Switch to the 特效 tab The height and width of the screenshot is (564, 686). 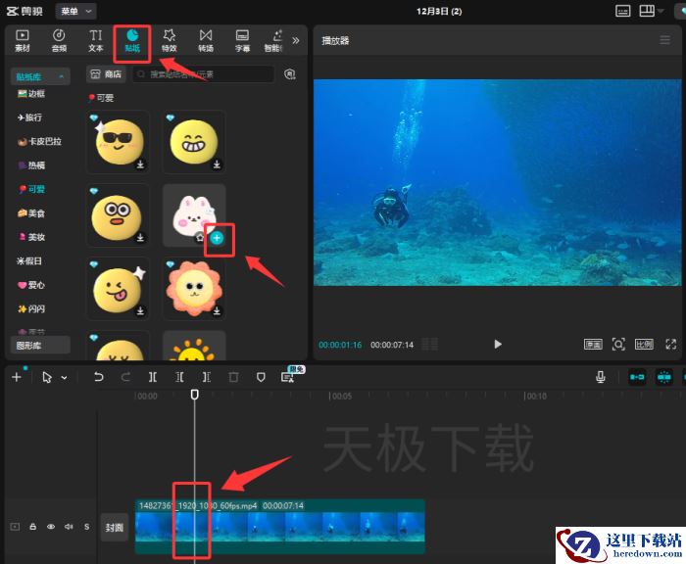(169, 41)
